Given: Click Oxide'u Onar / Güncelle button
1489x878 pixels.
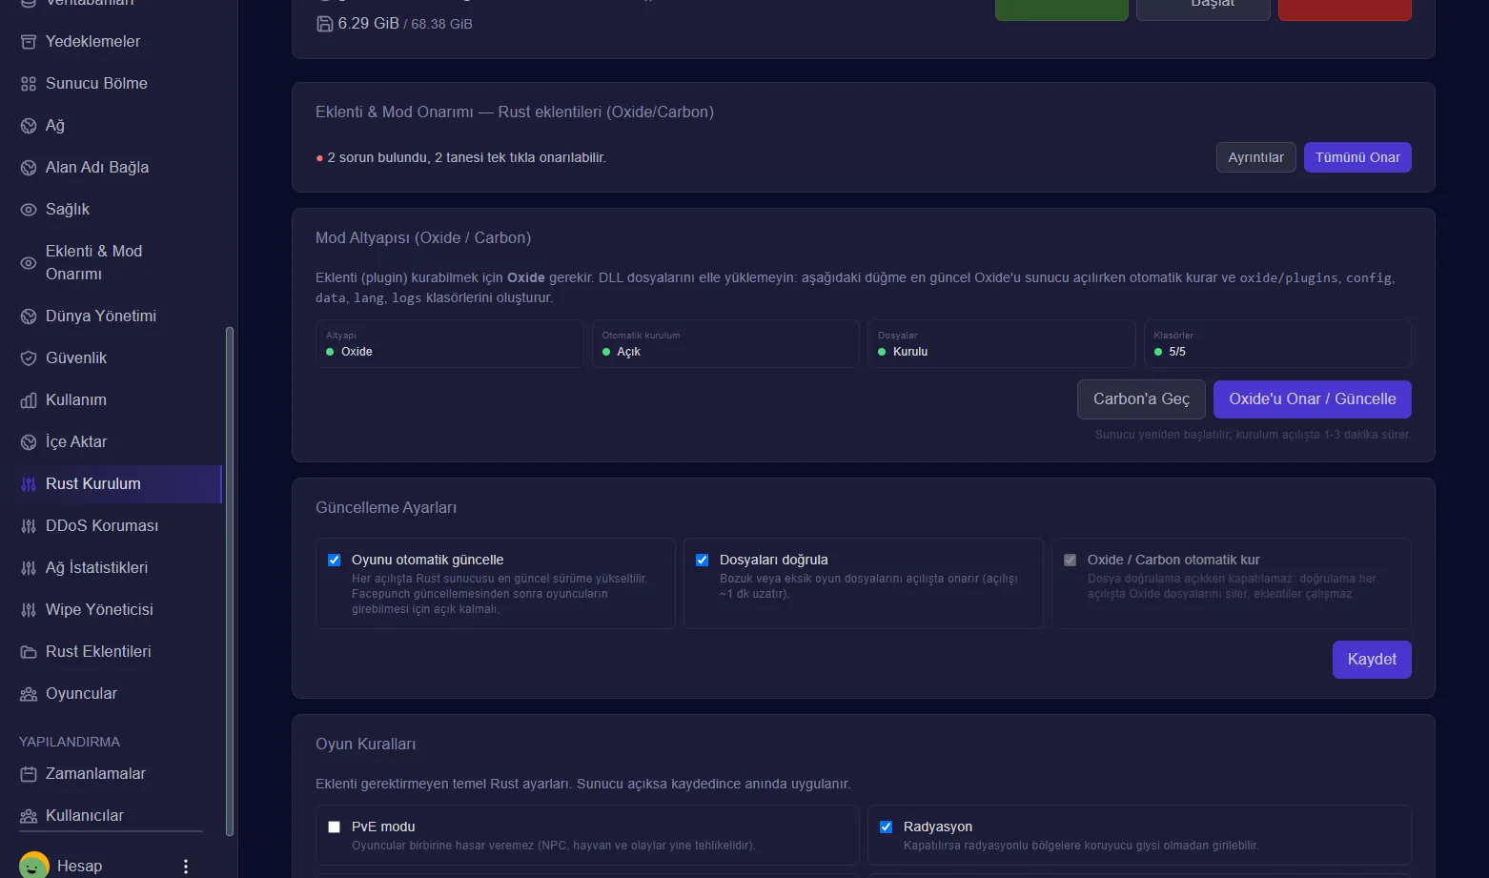Looking at the screenshot, I should [x=1313, y=399].
